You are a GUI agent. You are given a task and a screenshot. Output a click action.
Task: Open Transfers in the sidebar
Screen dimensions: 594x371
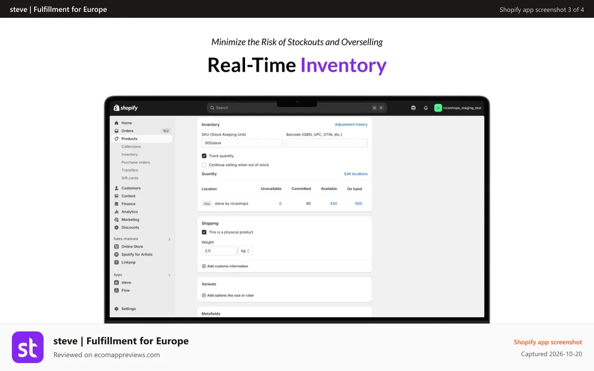[130, 170]
